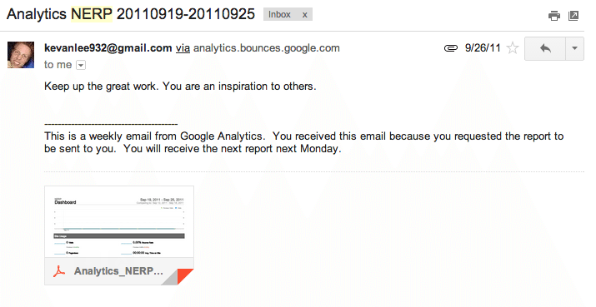The height and width of the screenshot is (307, 596).
Task: Click the underlined "via" link
Action: tap(183, 48)
